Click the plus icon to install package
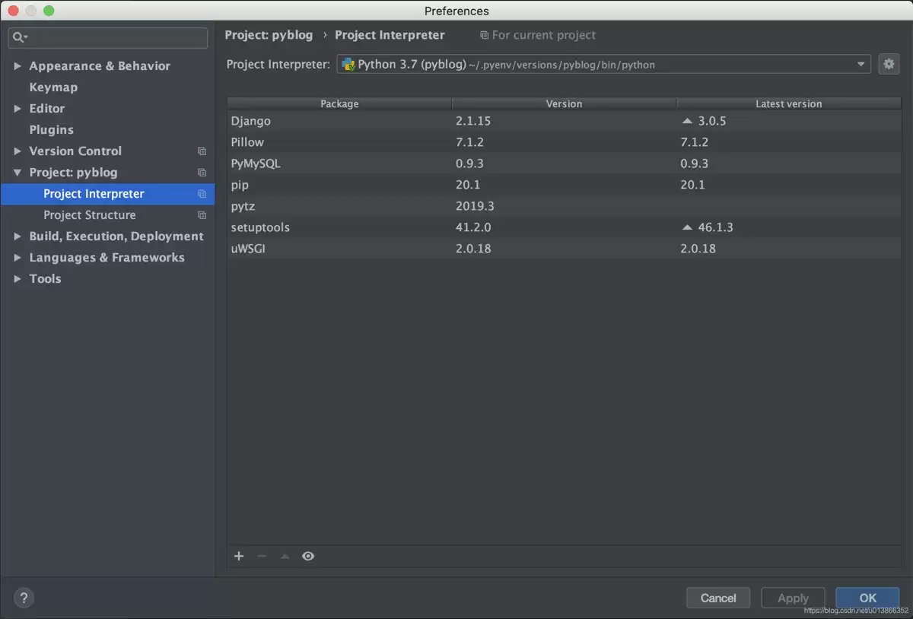Screen dimensions: 913x619 coord(239,556)
